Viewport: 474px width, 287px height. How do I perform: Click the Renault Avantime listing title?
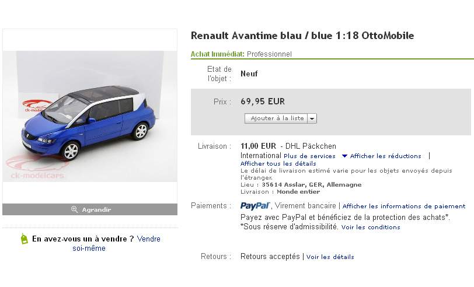tap(302, 36)
